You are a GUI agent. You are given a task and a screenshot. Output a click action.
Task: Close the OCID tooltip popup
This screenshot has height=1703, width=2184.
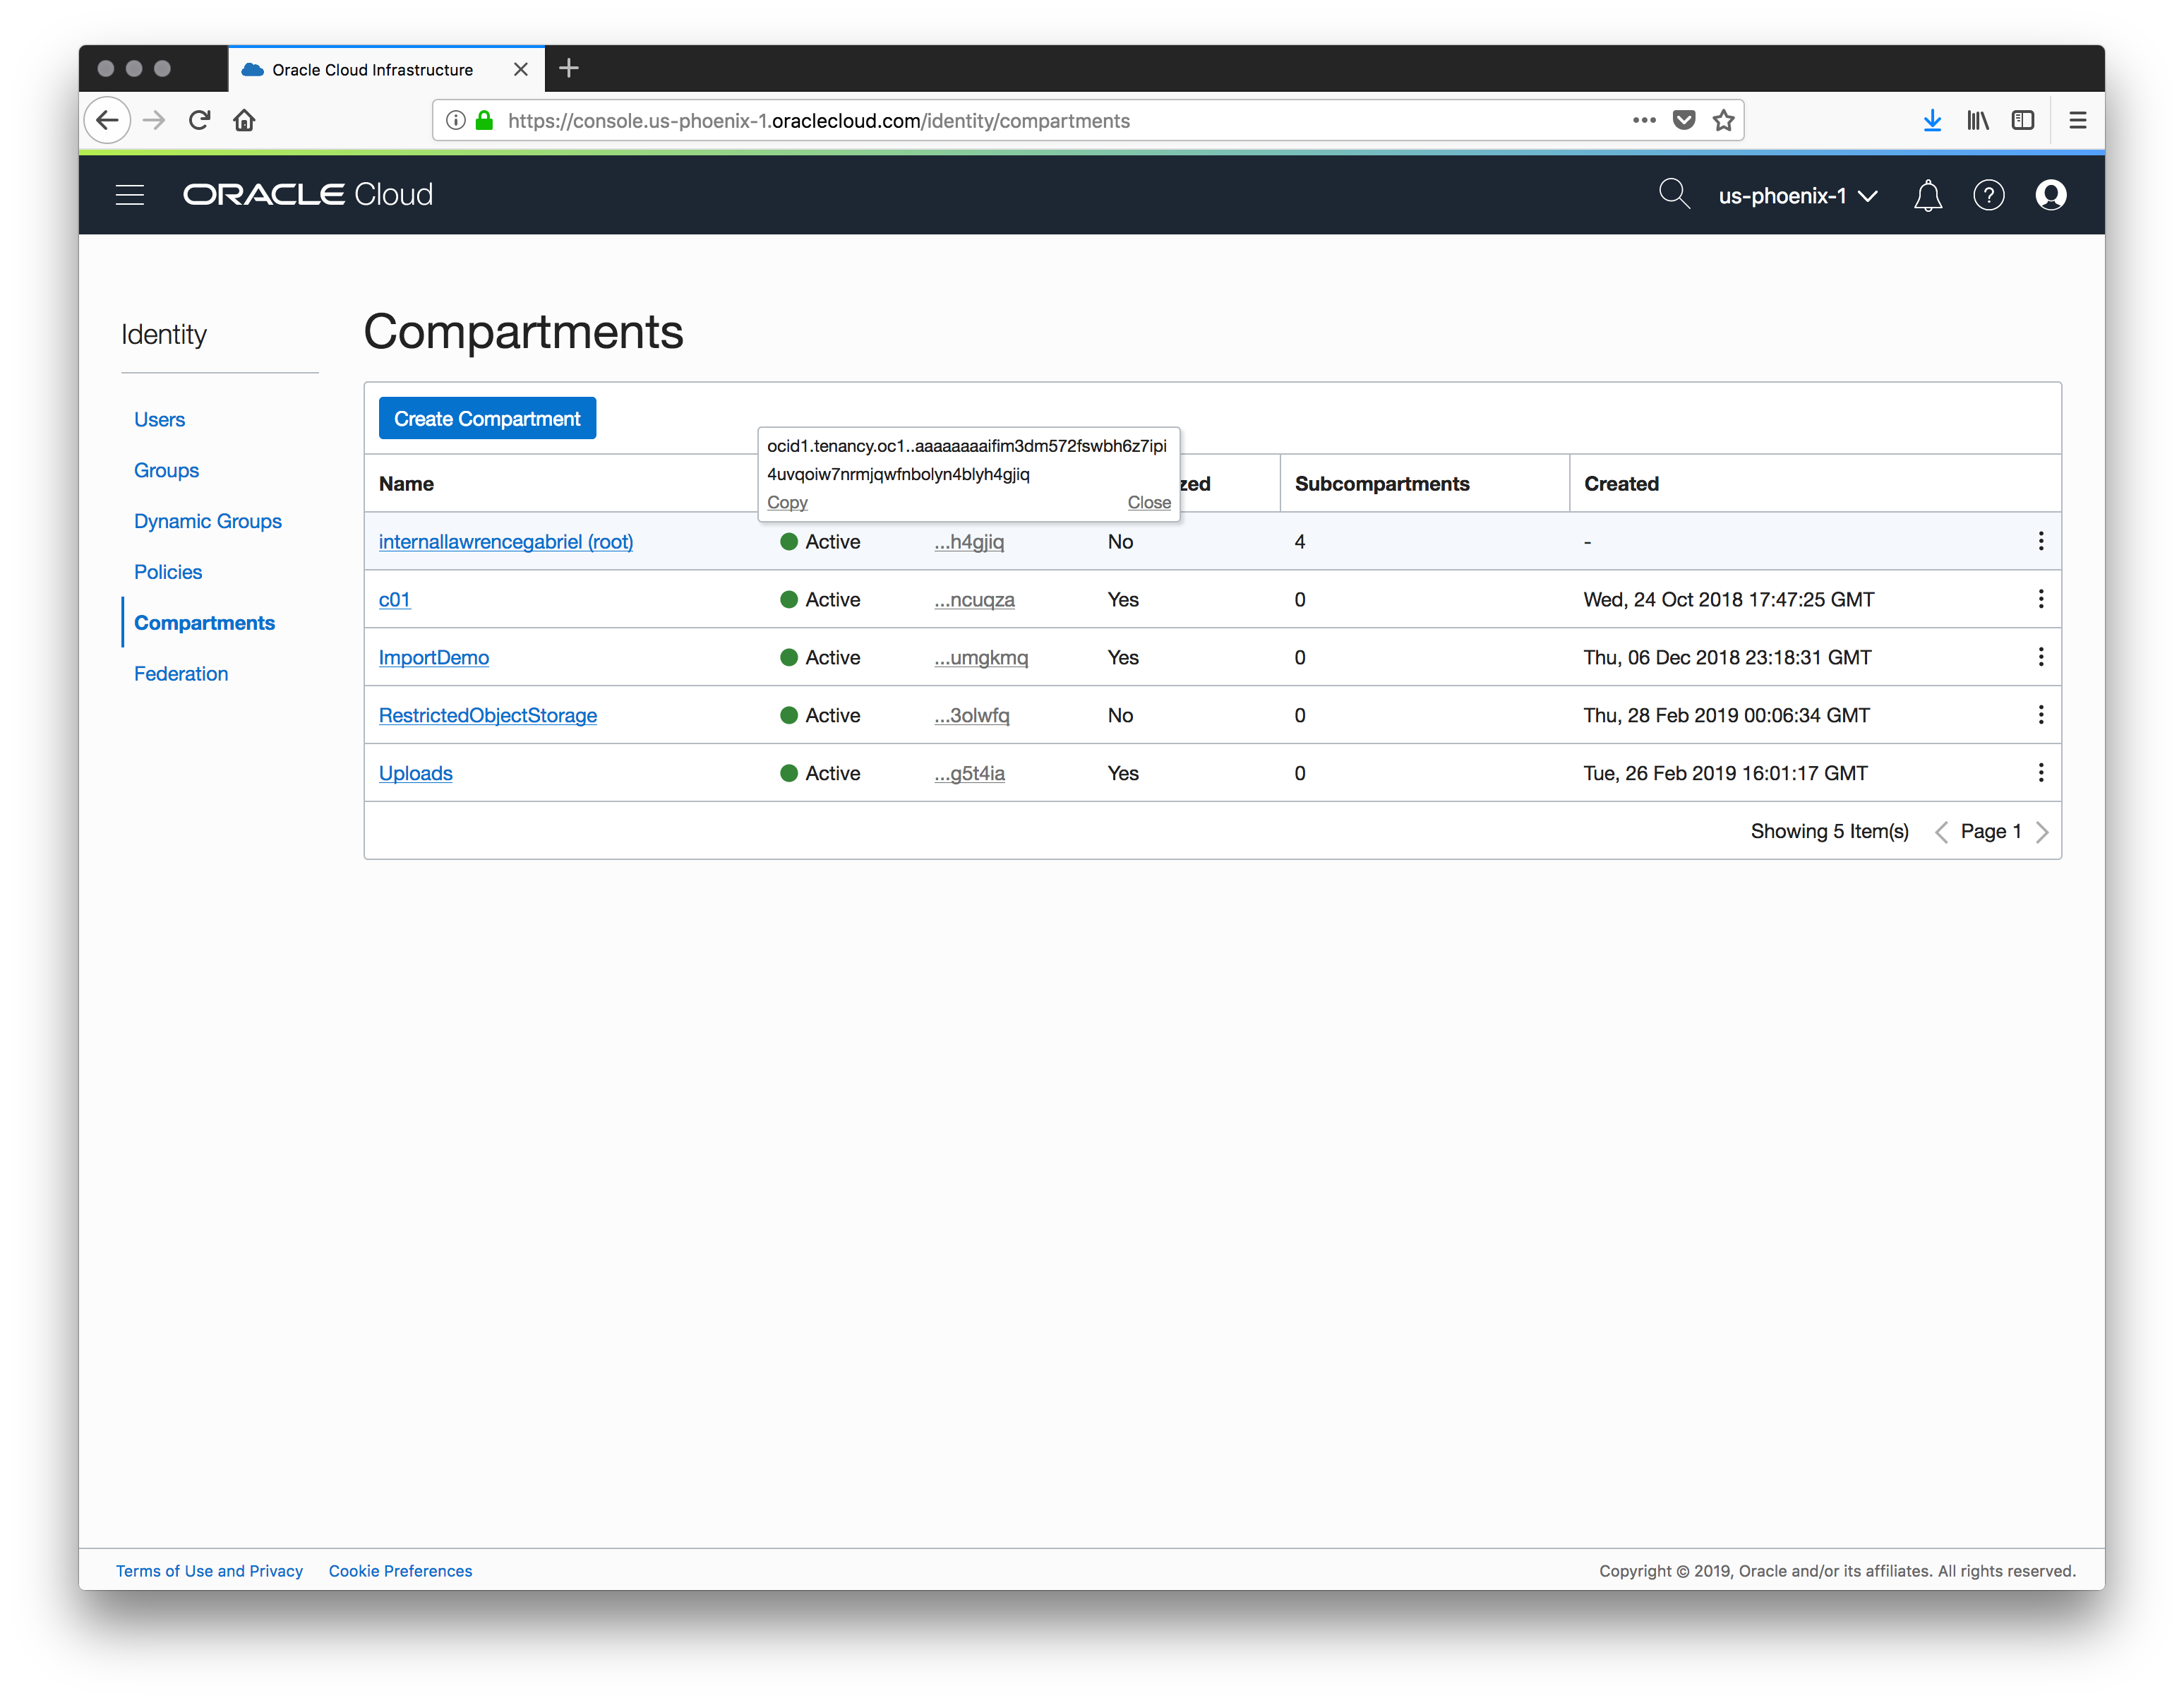click(x=1149, y=502)
